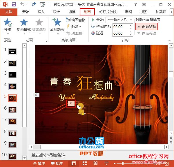Open the 加载项 tab
The height and width of the screenshot is (167, 174).
coord(161,12)
